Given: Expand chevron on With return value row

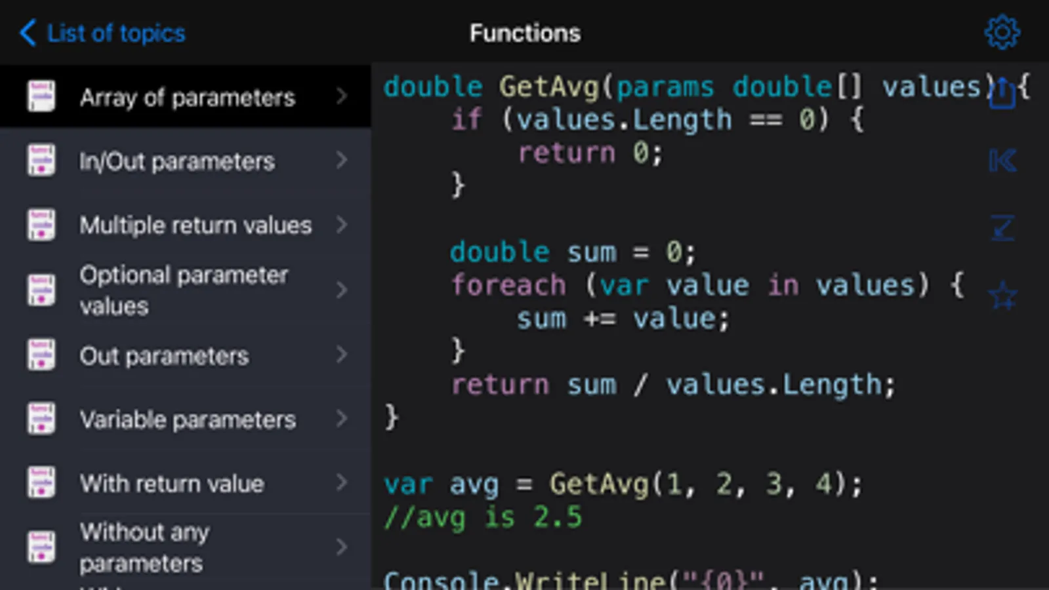Looking at the screenshot, I should pyautogui.click(x=341, y=483).
